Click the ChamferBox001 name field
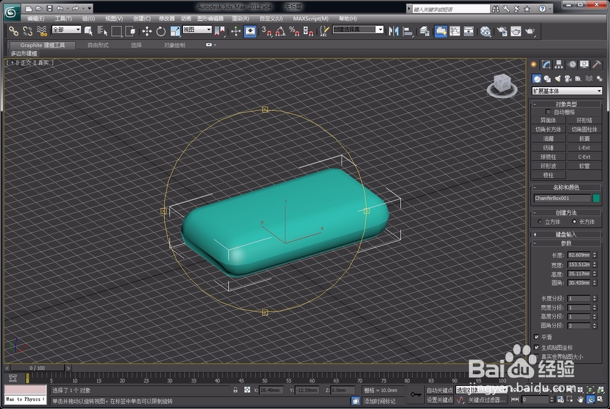This screenshot has width=610, height=409. (x=562, y=198)
